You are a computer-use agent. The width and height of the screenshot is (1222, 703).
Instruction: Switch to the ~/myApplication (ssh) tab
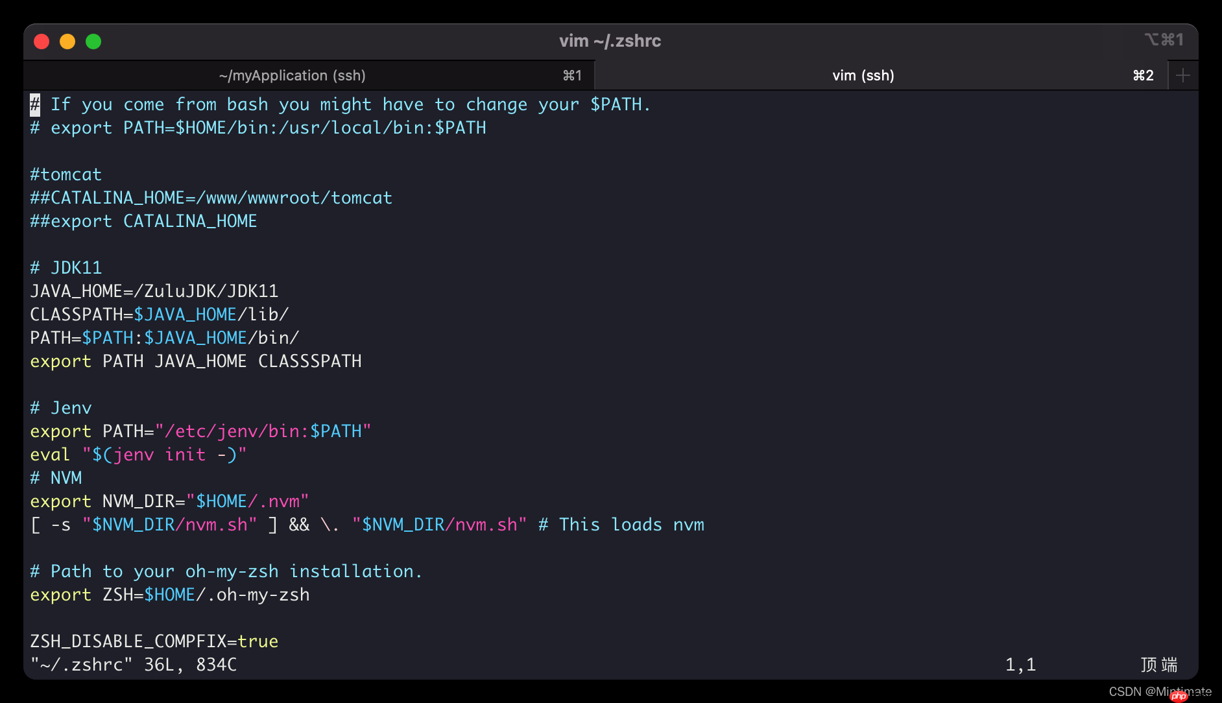292,75
